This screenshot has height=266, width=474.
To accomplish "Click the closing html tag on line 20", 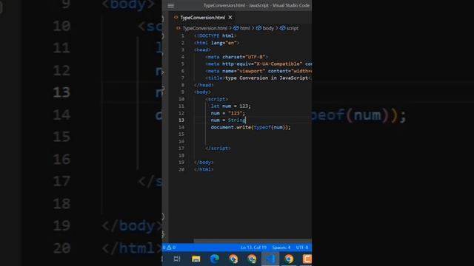I will 204,169.
